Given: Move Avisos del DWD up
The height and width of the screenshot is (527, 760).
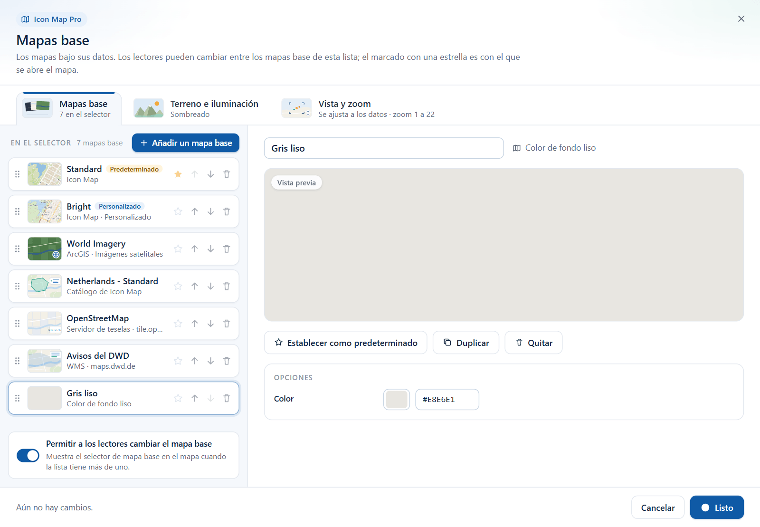Looking at the screenshot, I should pyautogui.click(x=194, y=361).
